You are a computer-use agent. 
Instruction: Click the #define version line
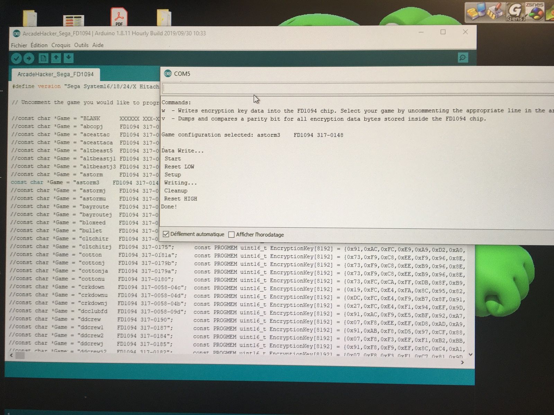pyautogui.click(x=86, y=86)
